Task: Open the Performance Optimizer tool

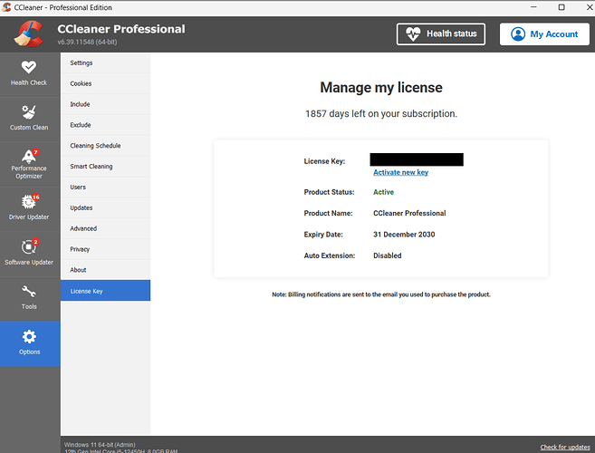Action: [29, 160]
